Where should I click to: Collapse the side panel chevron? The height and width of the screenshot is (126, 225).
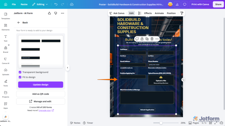click(67, 68)
